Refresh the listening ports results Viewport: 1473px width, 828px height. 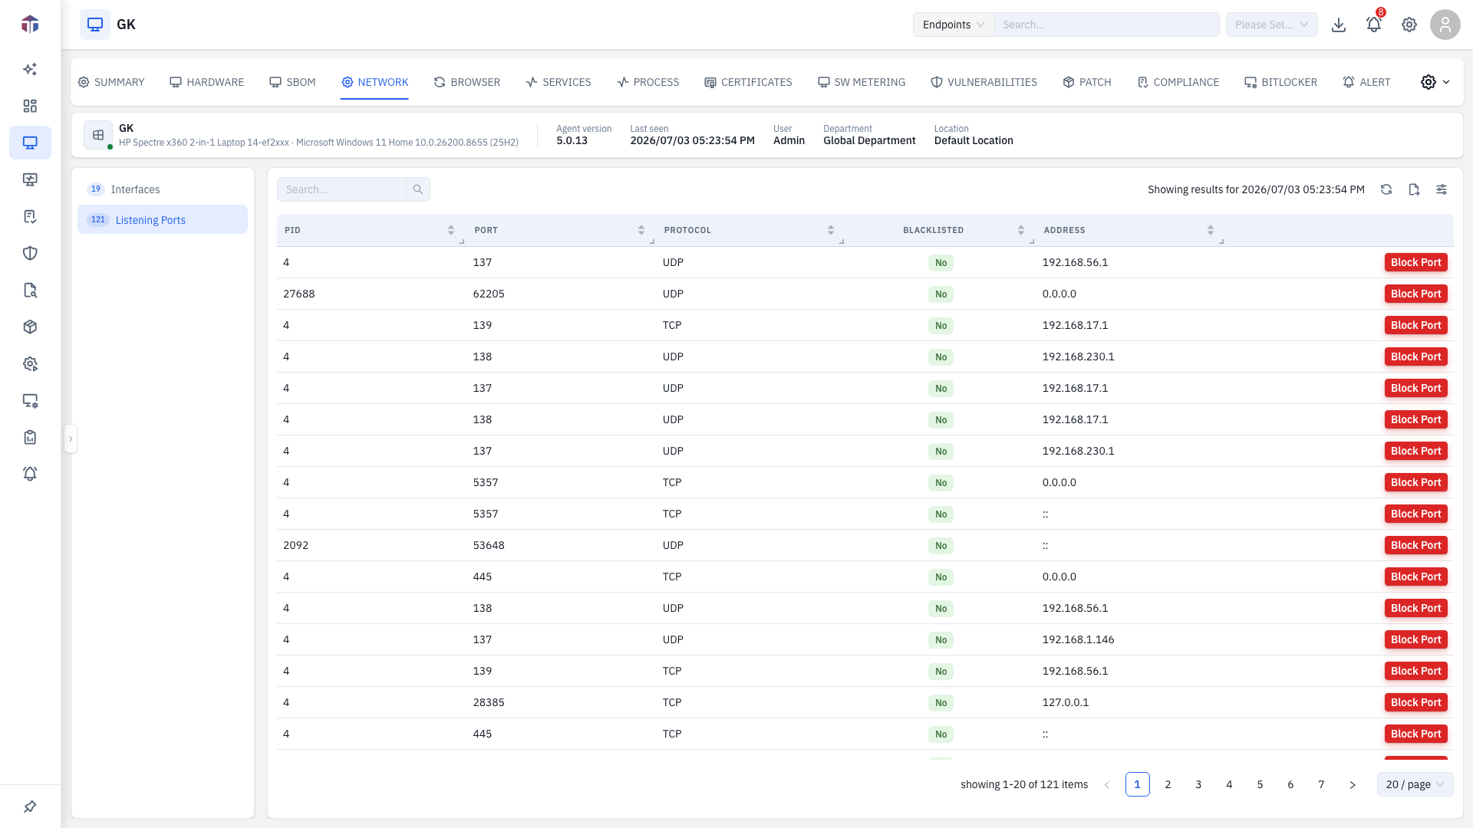click(1386, 189)
